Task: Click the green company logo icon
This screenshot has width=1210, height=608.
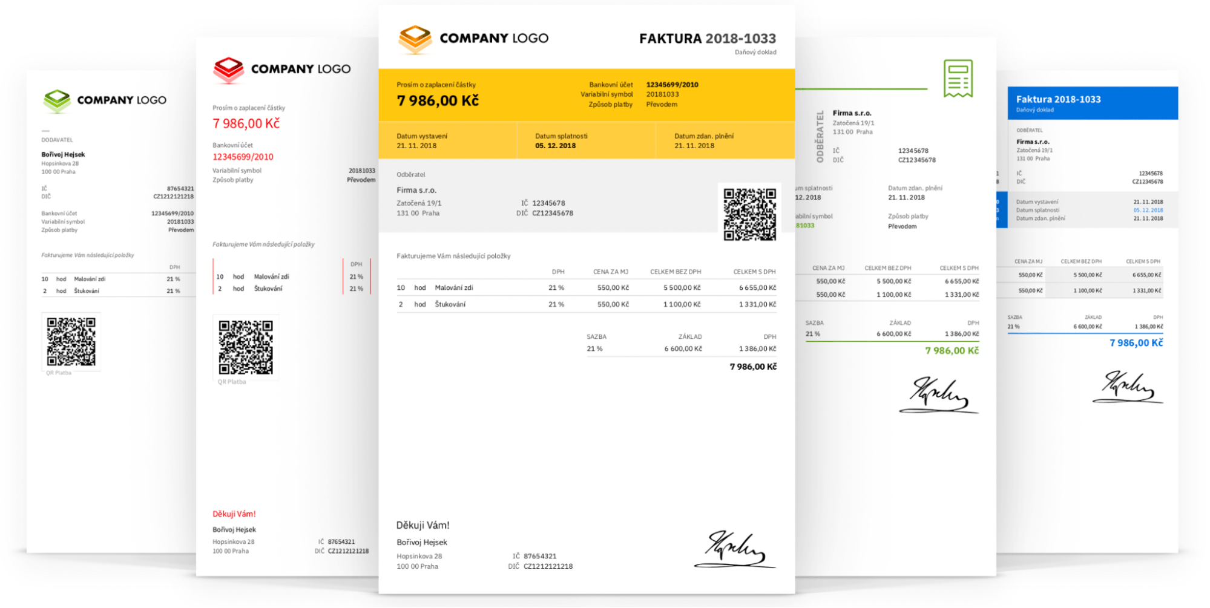Action: coord(57,101)
